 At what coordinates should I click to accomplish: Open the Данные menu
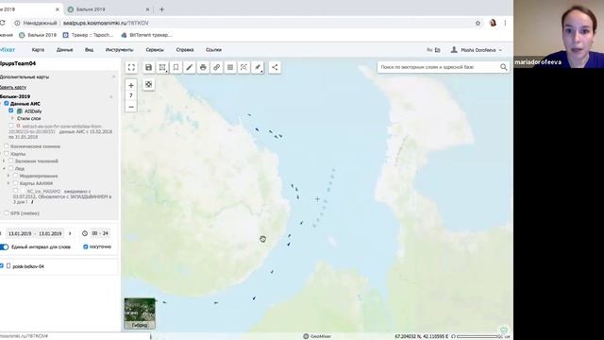click(x=64, y=50)
